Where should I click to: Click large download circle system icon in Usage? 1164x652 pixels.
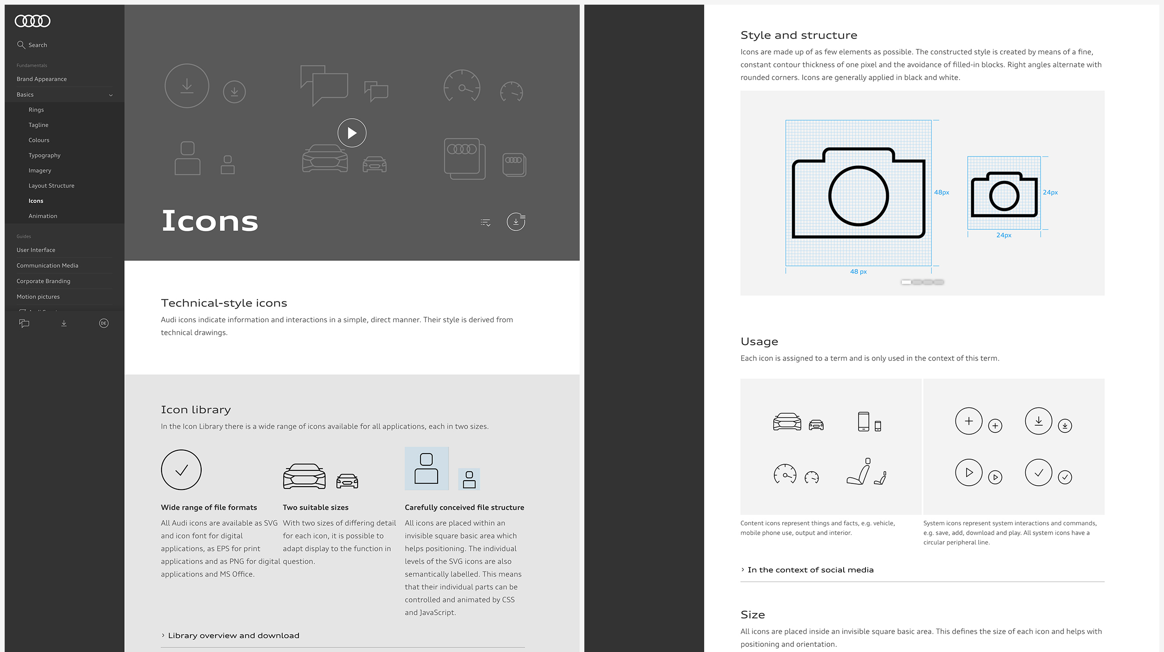[x=1039, y=421]
